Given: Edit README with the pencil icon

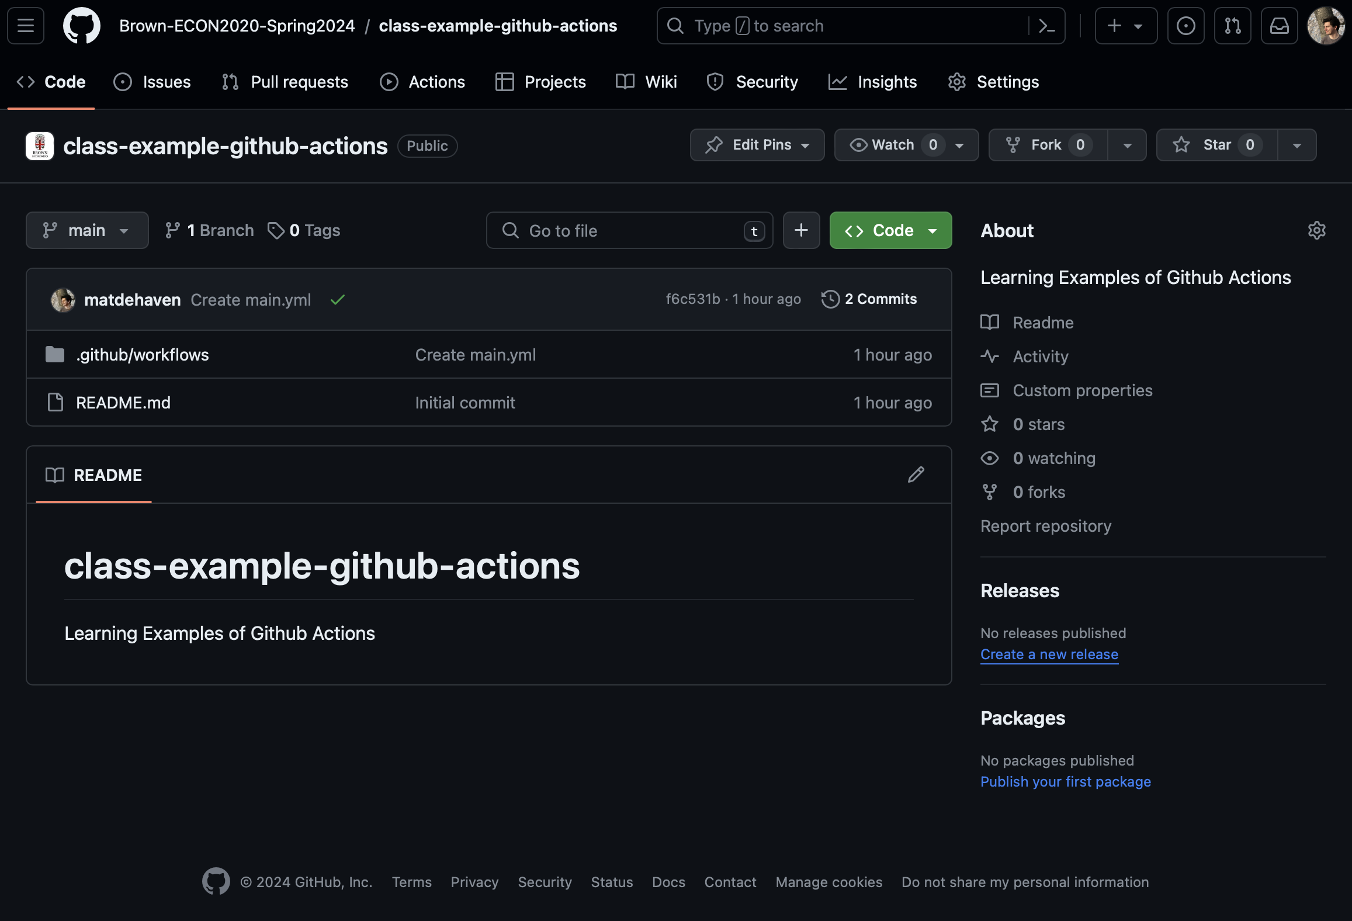Looking at the screenshot, I should [x=916, y=475].
